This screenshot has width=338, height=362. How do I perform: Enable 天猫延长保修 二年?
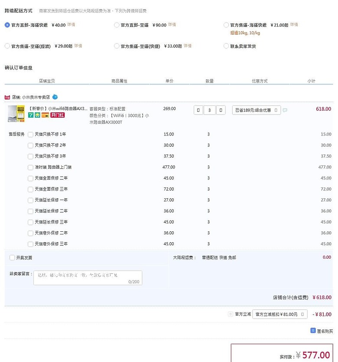click(x=30, y=211)
